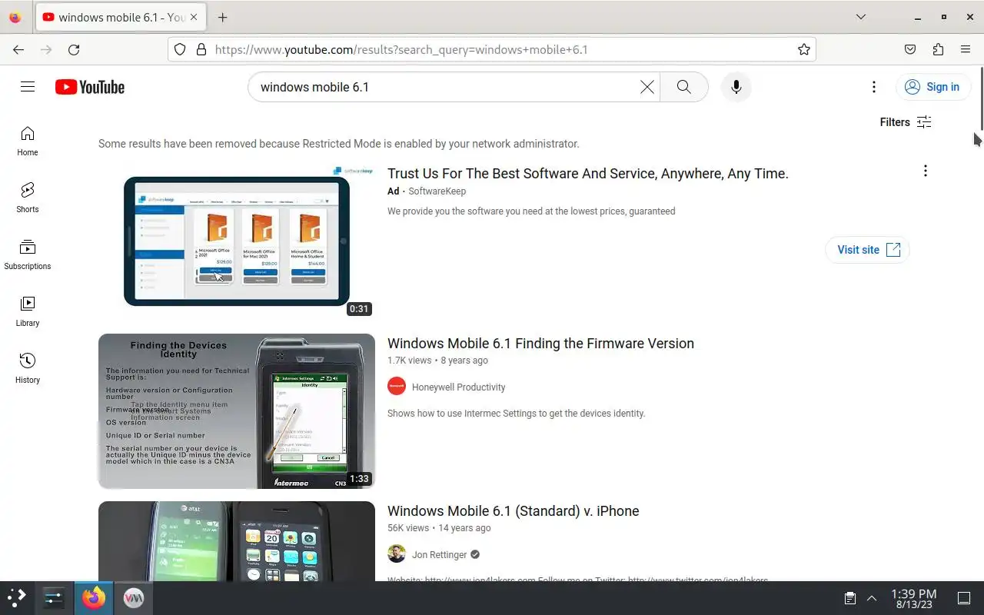Open the Standard v. iPhone video thumbnail
The height and width of the screenshot is (615, 984).
237,541
